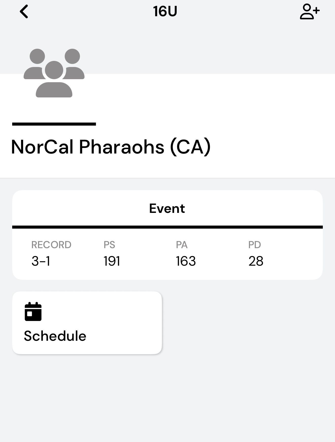Open the Schedule label
Image resolution: width=335 pixels, height=442 pixels.
55,336
